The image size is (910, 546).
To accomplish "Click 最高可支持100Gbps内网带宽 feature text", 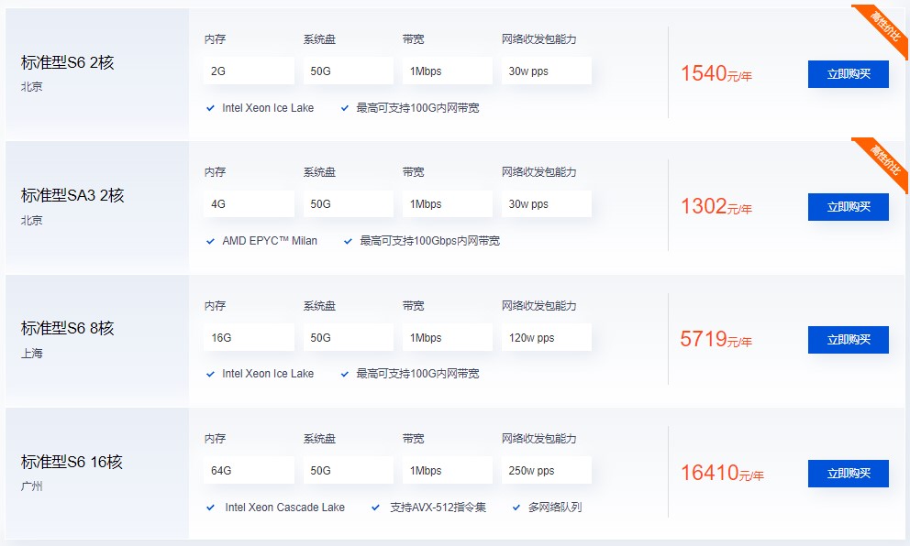I will click(x=430, y=241).
